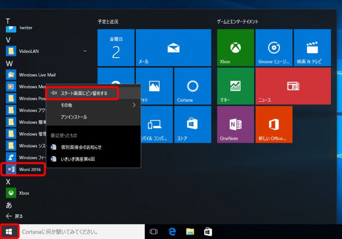Click the あ group header
Viewport: 342px width, 239px height.
click(9, 205)
